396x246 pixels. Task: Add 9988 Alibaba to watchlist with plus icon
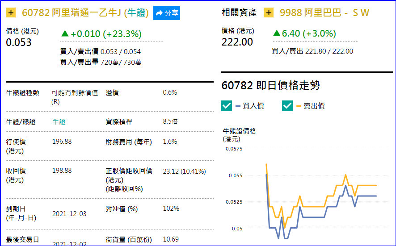269,13
